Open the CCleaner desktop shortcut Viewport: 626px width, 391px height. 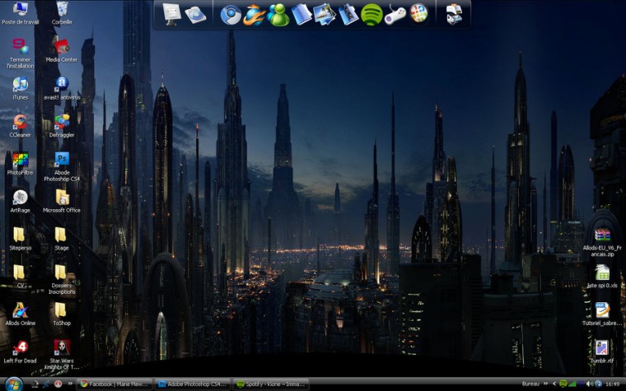[20, 126]
